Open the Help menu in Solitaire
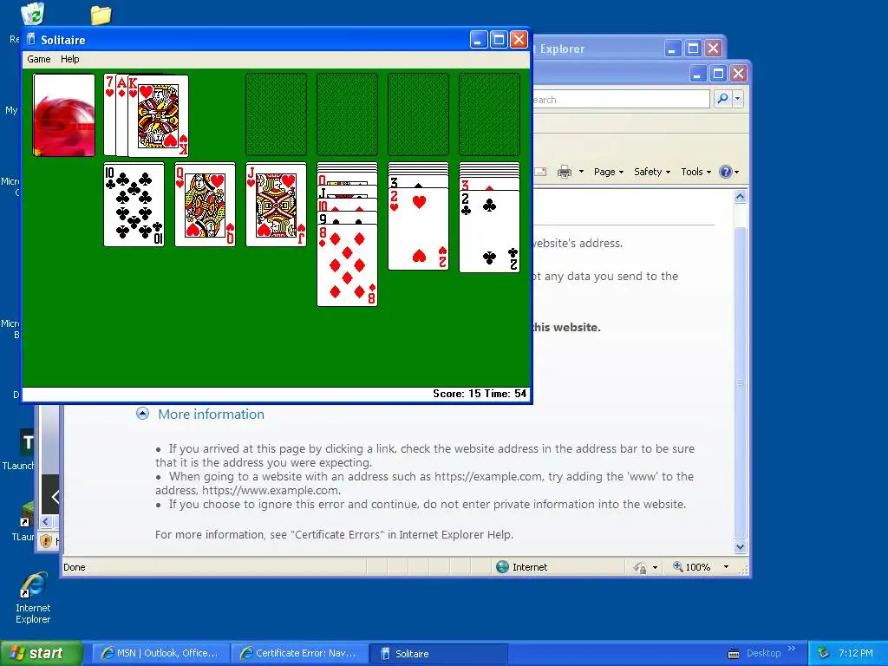The width and height of the screenshot is (888, 666). coord(69,59)
